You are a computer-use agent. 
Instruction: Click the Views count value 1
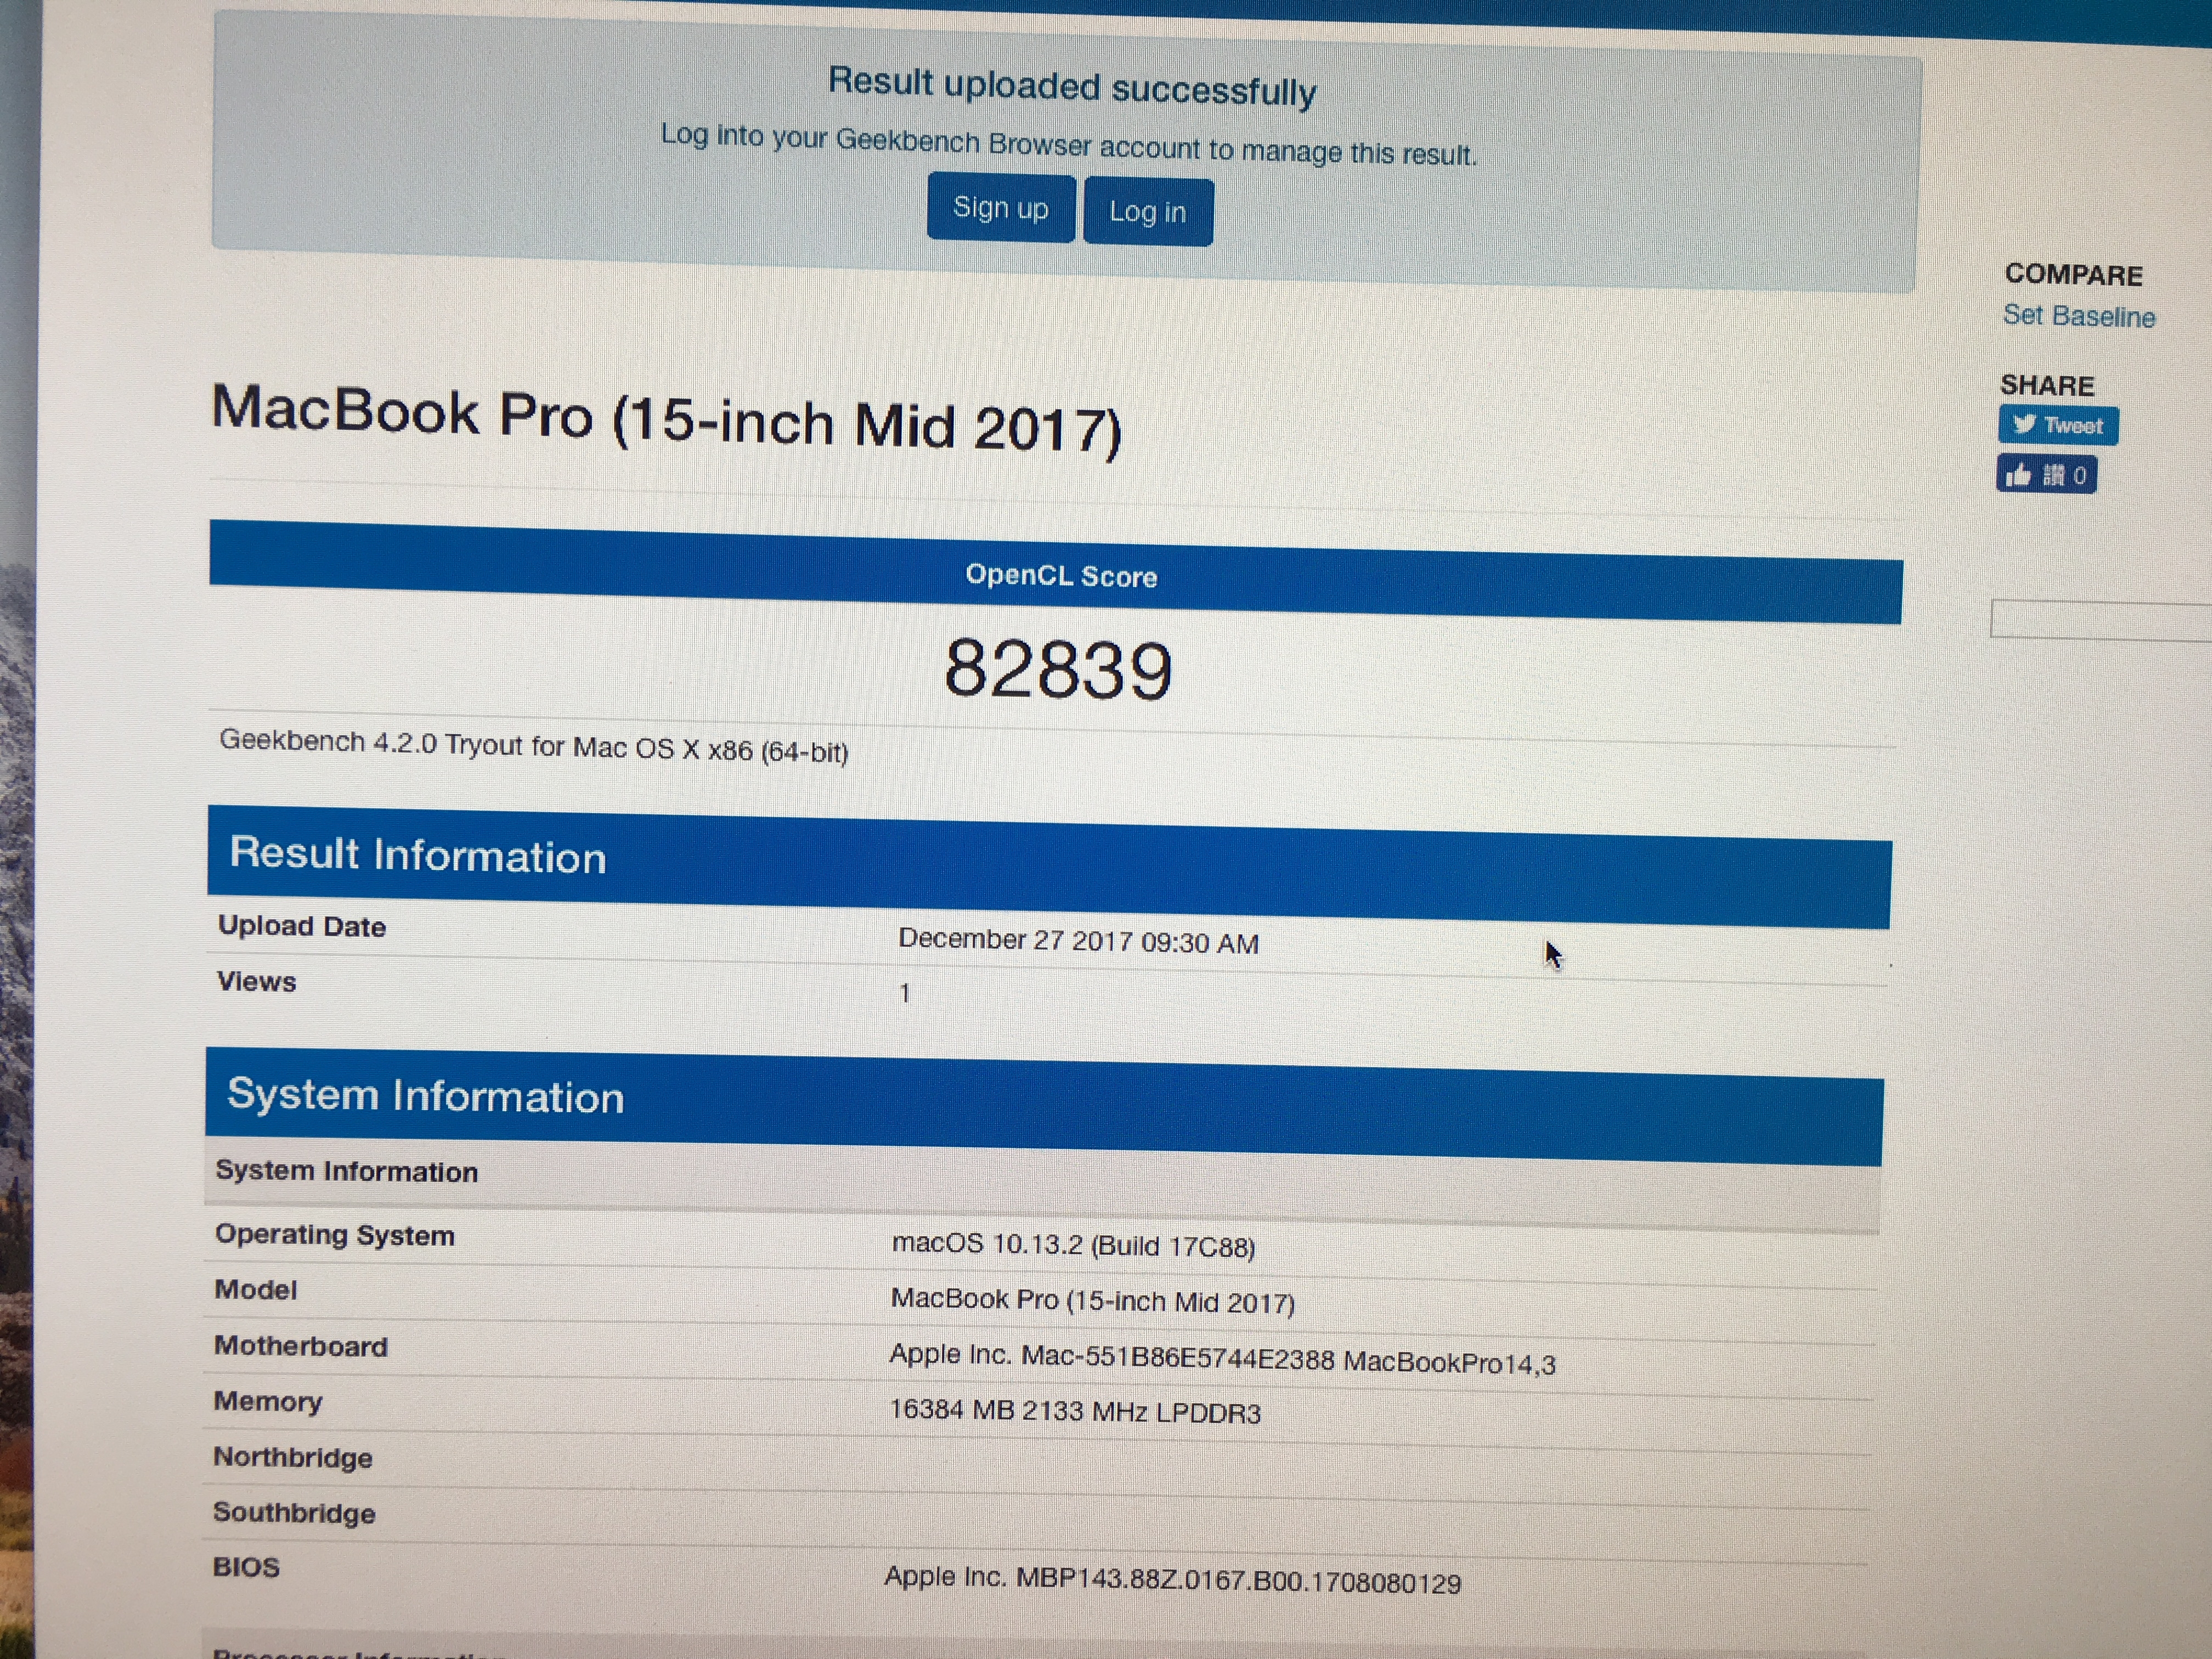pos(905,993)
